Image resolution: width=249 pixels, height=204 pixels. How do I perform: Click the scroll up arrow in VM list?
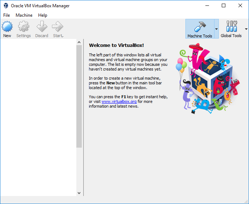pos(79,42)
